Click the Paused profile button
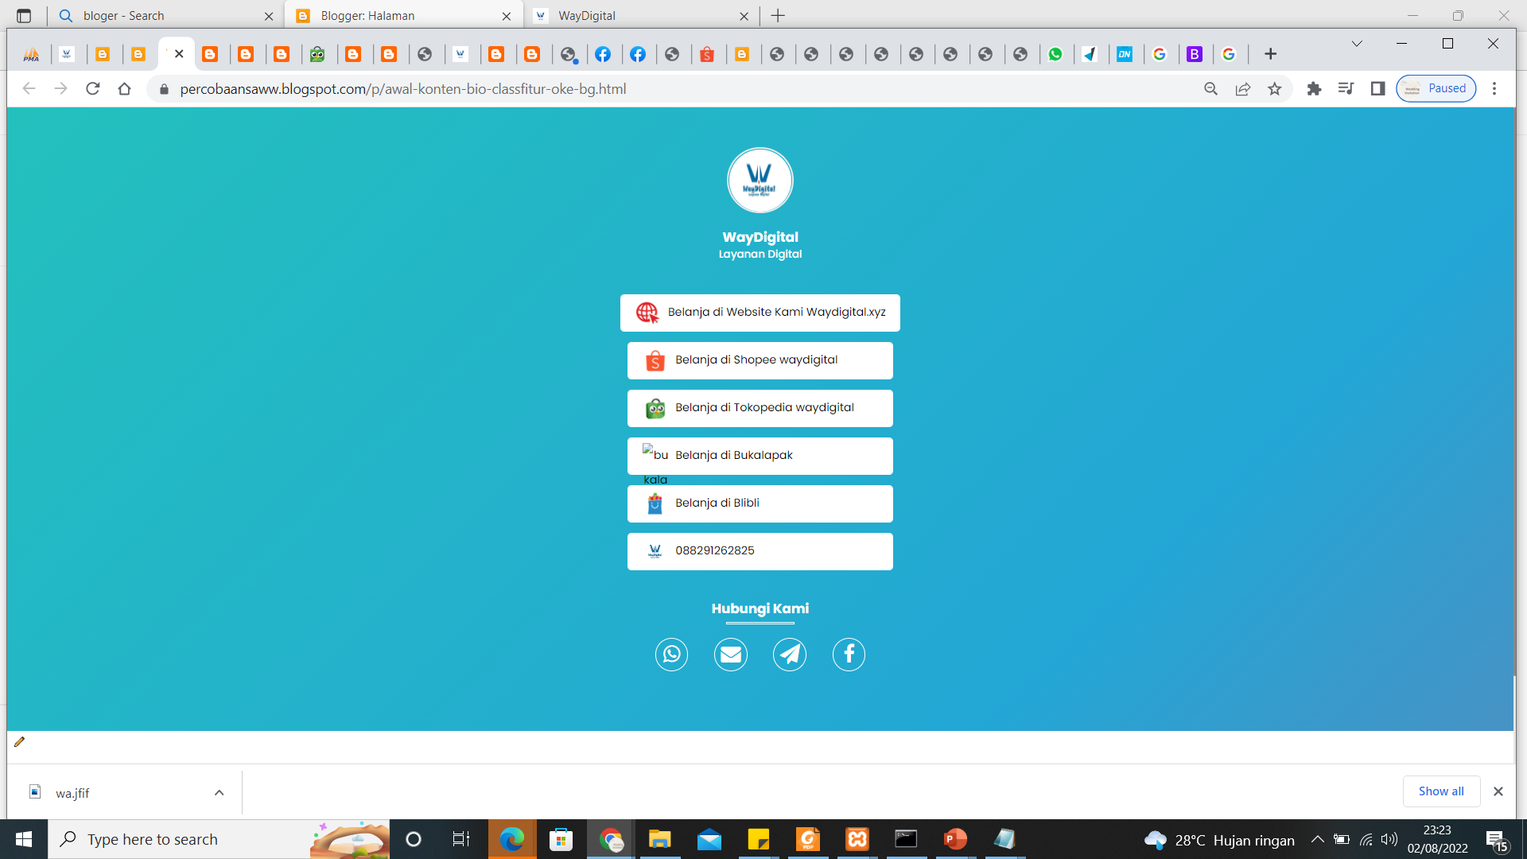Screen dimensions: 1527x859 pos(1436,89)
